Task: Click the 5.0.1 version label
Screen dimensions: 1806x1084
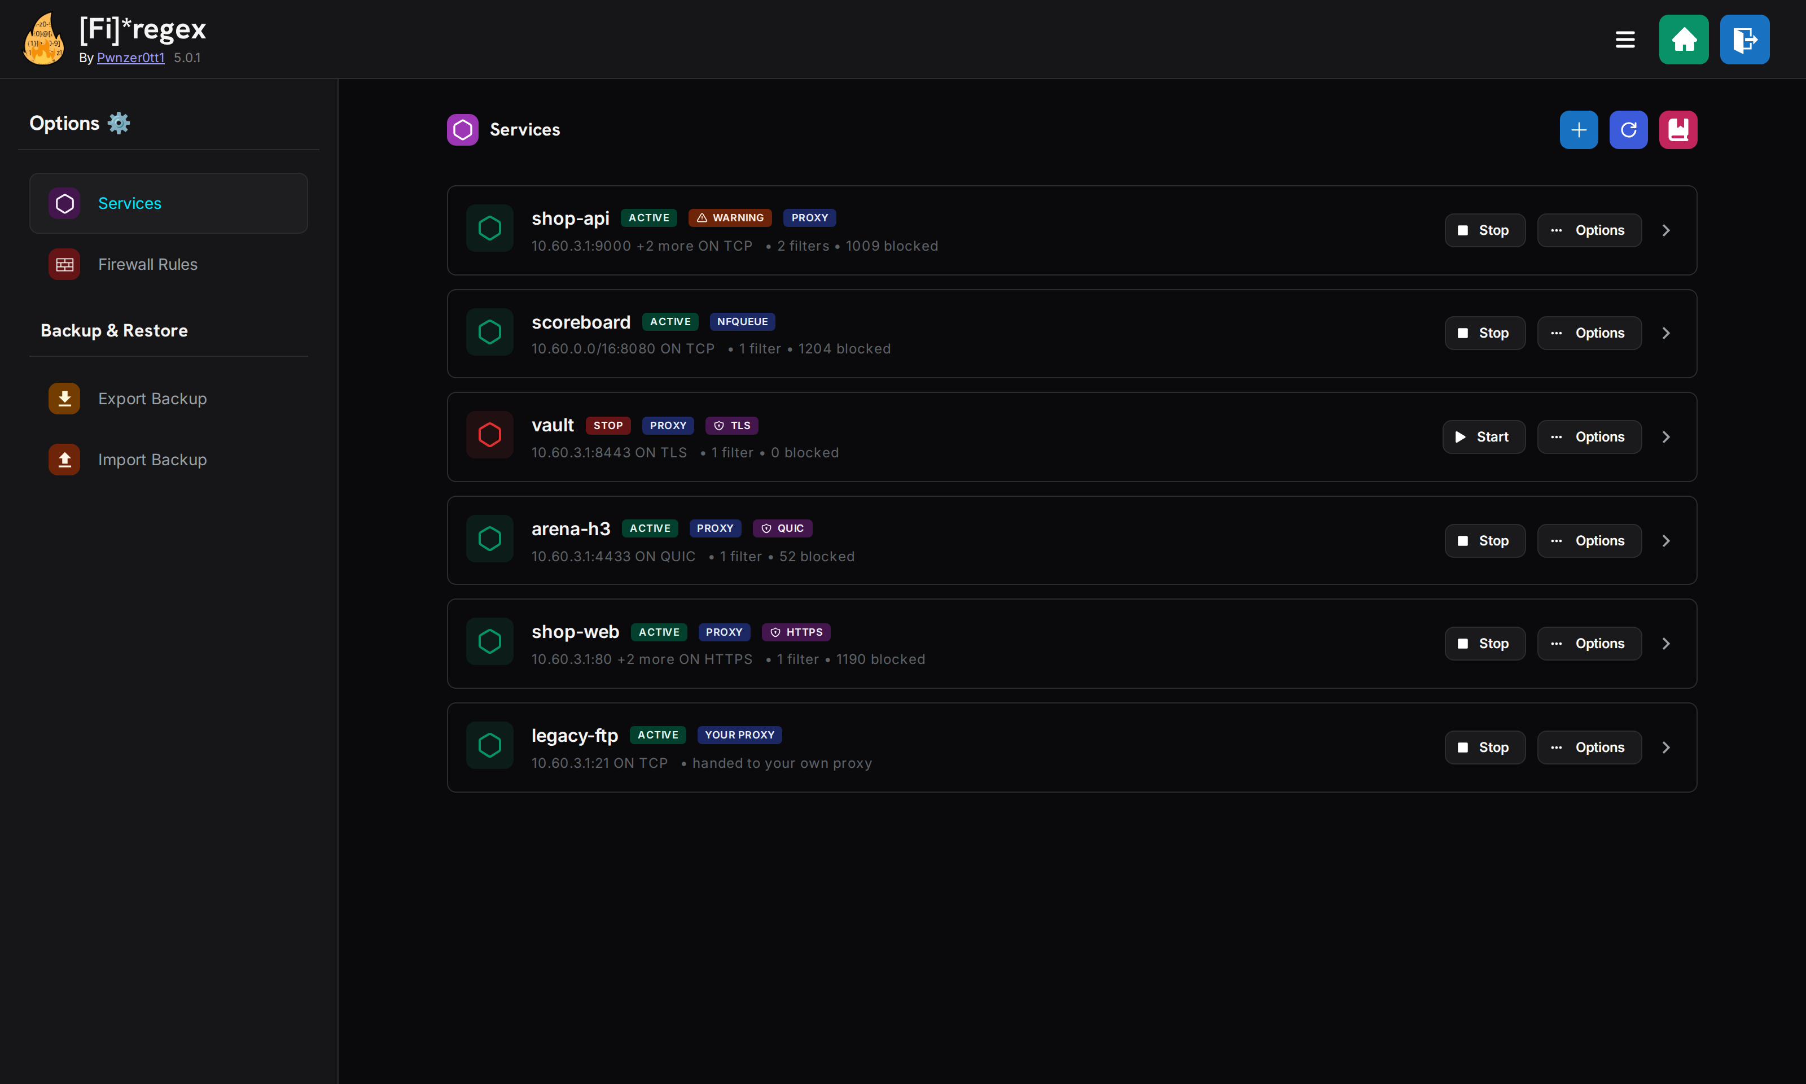Action: tap(187, 58)
